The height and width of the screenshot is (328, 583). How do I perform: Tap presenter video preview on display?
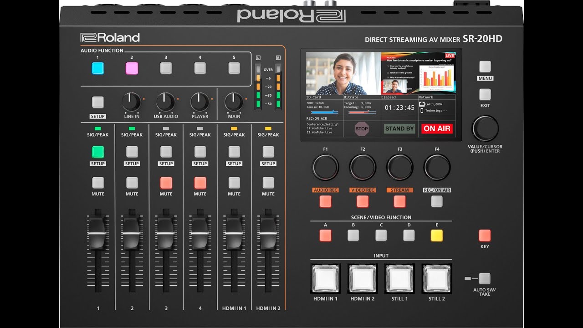point(343,73)
